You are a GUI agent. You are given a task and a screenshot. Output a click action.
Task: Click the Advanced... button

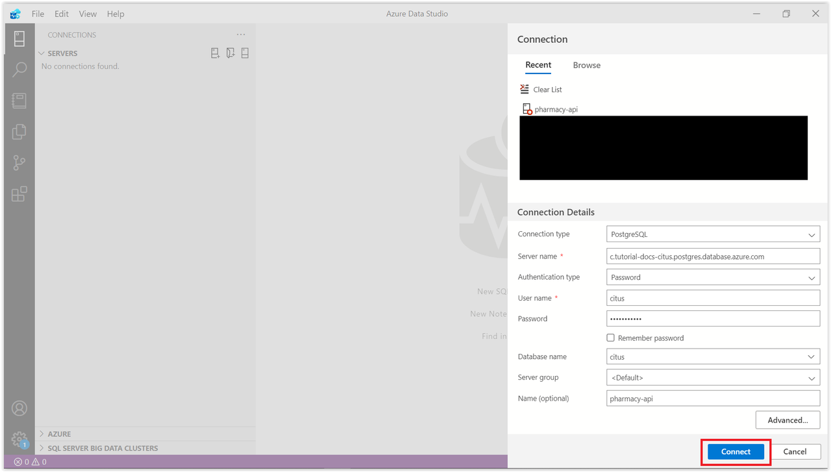(x=788, y=420)
